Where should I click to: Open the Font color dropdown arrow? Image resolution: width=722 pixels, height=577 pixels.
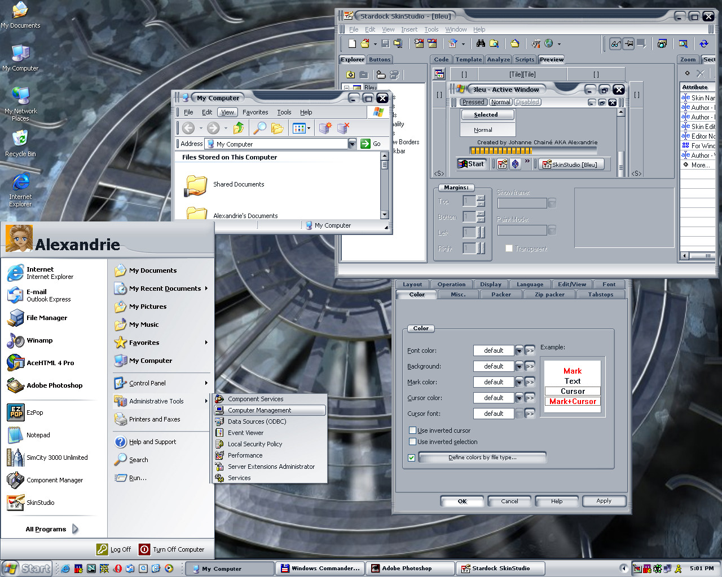coord(519,350)
